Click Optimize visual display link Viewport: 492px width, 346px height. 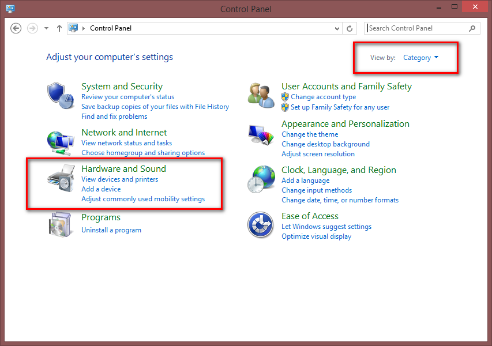[x=317, y=236]
